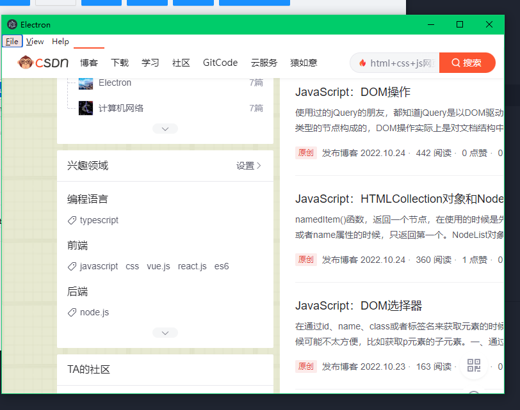Click 原创 badge on HTMLCollection article
The image size is (520, 410).
pyautogui.click(x=305, y=260)
